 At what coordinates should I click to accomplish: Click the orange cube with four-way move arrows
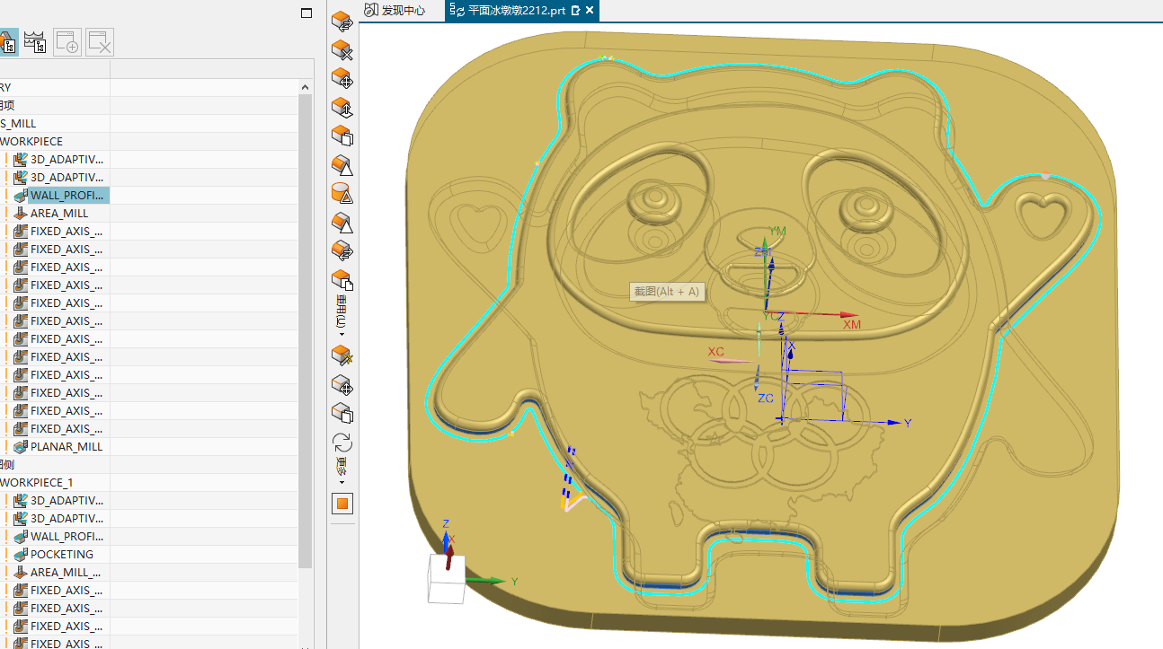click(342, 79)
